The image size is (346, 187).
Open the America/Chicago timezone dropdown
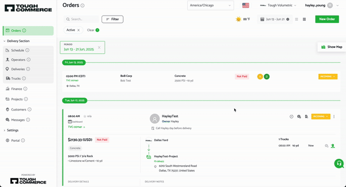tap(210, 6)
